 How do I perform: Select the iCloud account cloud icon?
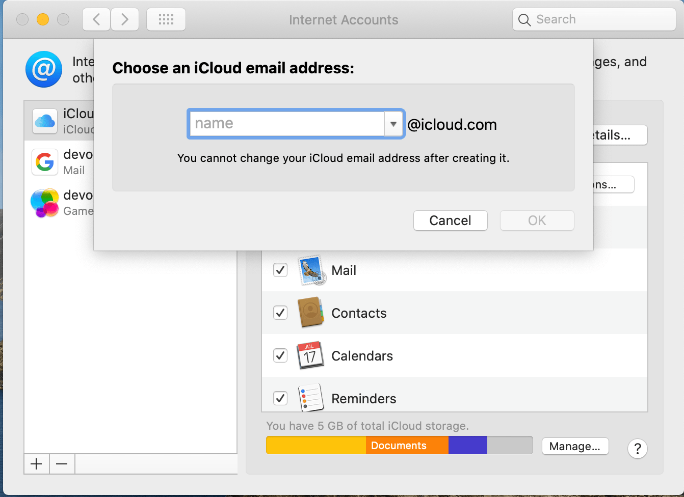[45, 121]
